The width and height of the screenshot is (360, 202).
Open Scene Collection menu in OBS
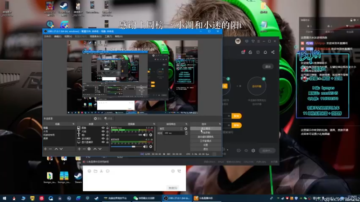coord(95,36)
